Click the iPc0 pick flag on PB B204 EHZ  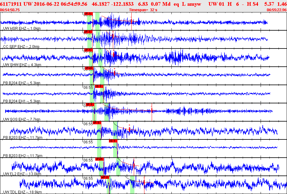[x=89, y=68]
